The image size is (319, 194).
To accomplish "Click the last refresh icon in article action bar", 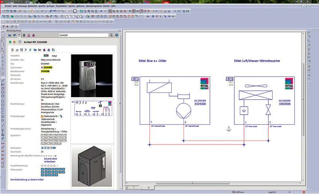I will click(x=53, y=50).
